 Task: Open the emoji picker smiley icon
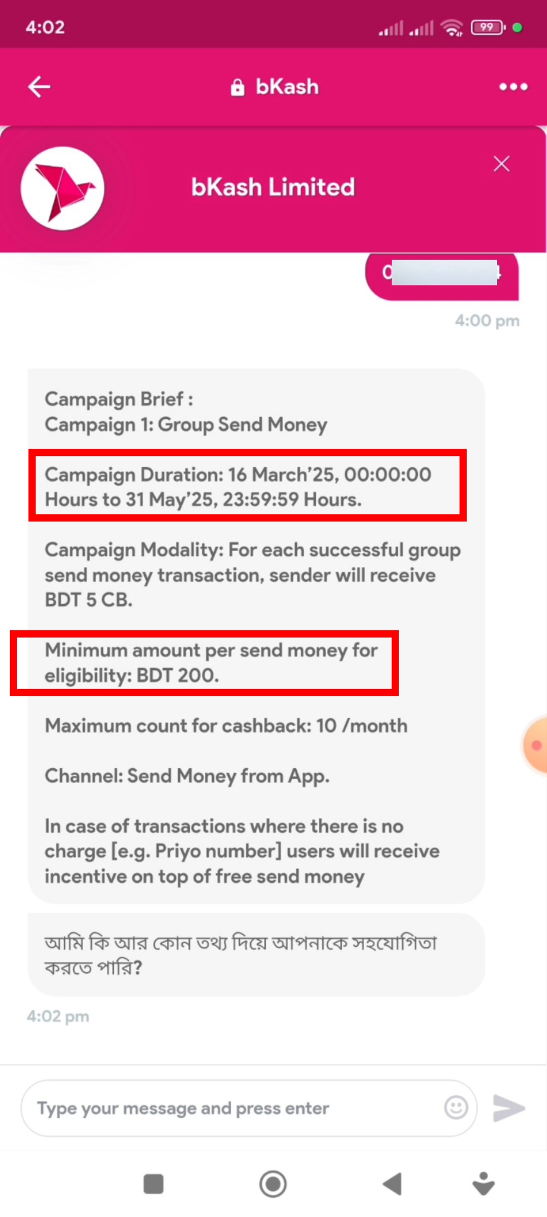point(456,1108)
